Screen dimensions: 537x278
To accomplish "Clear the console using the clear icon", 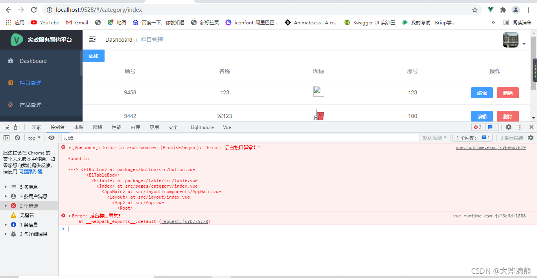I will (17, 138).
